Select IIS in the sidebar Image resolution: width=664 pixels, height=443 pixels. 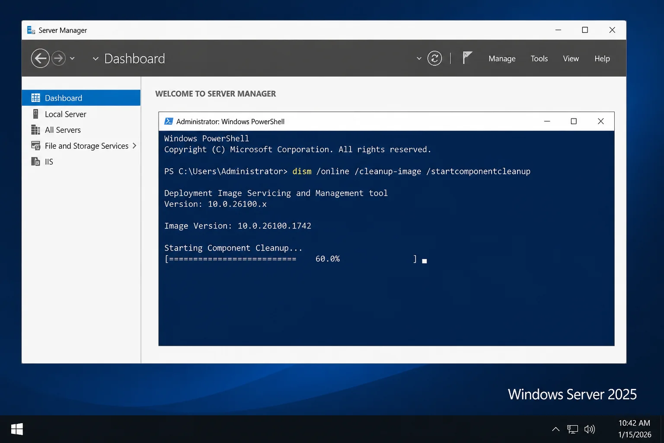pos(81,161)
